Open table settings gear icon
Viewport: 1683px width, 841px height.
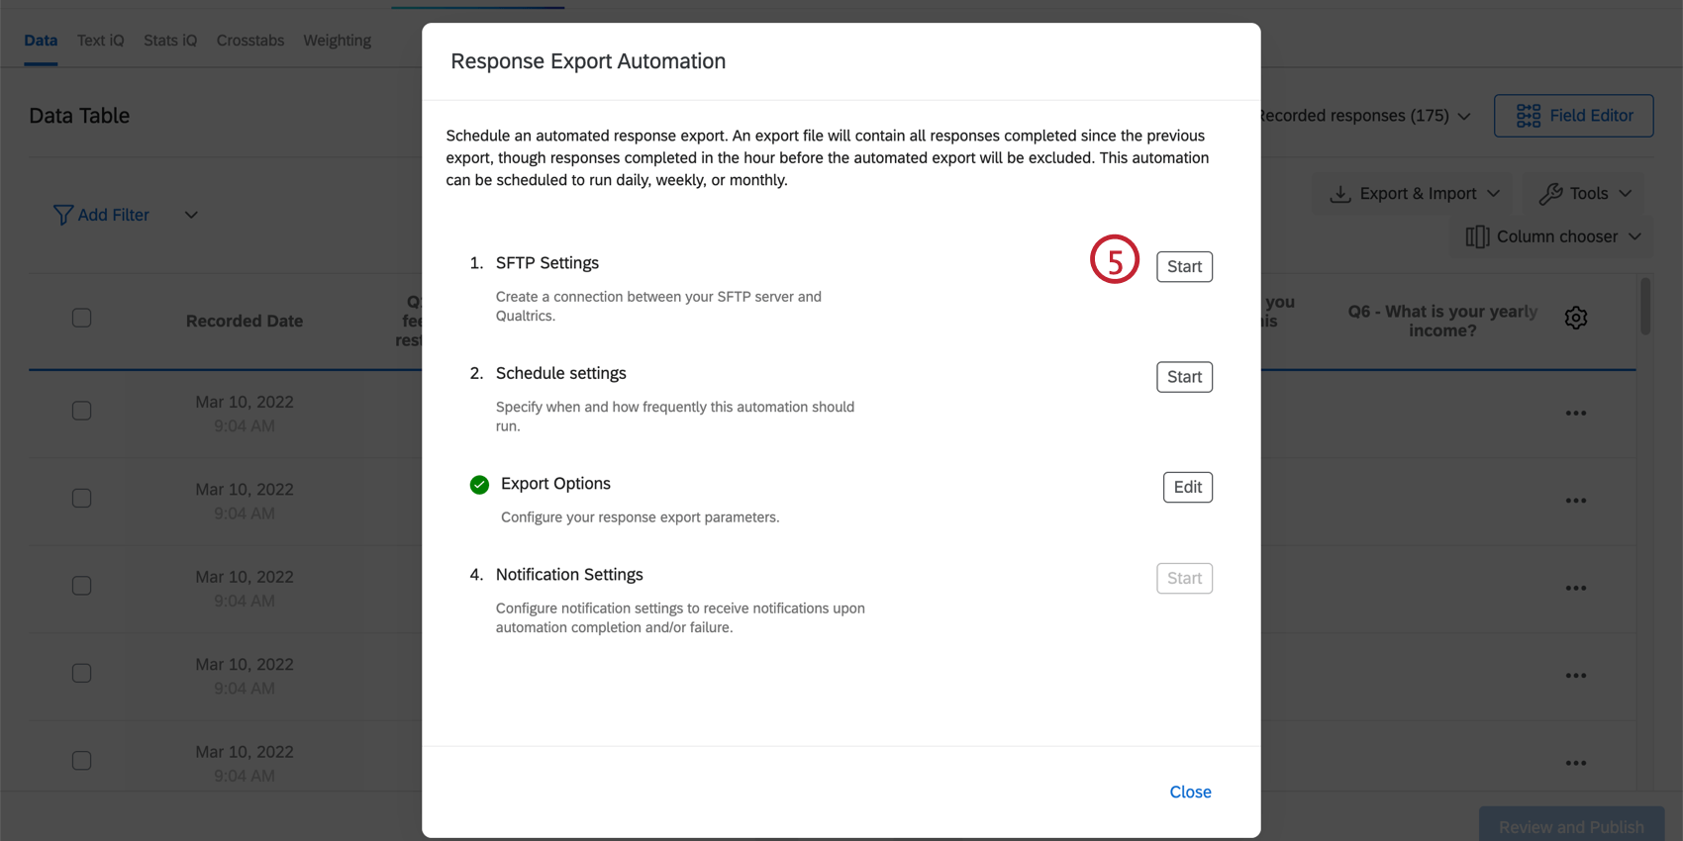pos(1575,318)
